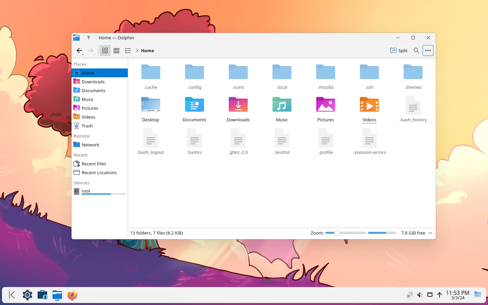Viewport: 488px width, 305px height.
Task: Open the search tool
Action: (x=416, y=50)
